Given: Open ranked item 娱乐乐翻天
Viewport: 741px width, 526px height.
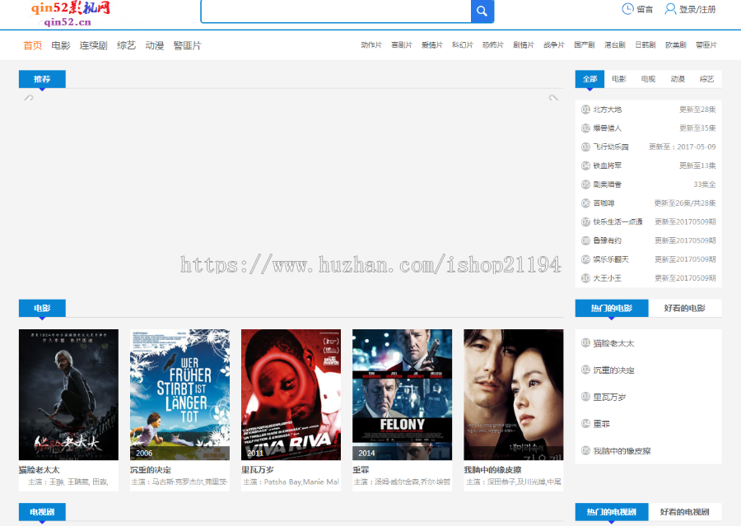Looking at the screenshot, I should 611,259.
